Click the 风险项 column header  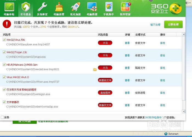click(x=7, y=35)
